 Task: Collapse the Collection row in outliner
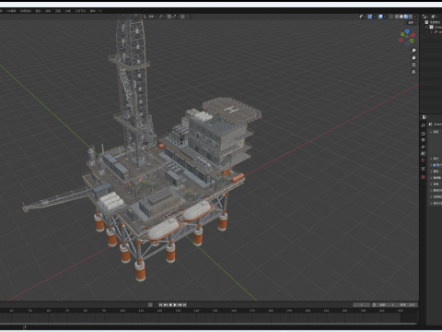[x=426, y=27]
